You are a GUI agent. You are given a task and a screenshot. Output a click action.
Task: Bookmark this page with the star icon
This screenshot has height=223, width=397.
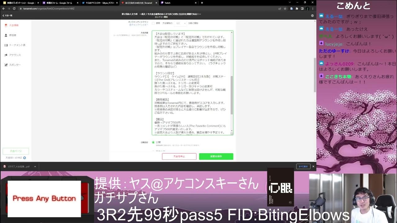pos(284,9)
